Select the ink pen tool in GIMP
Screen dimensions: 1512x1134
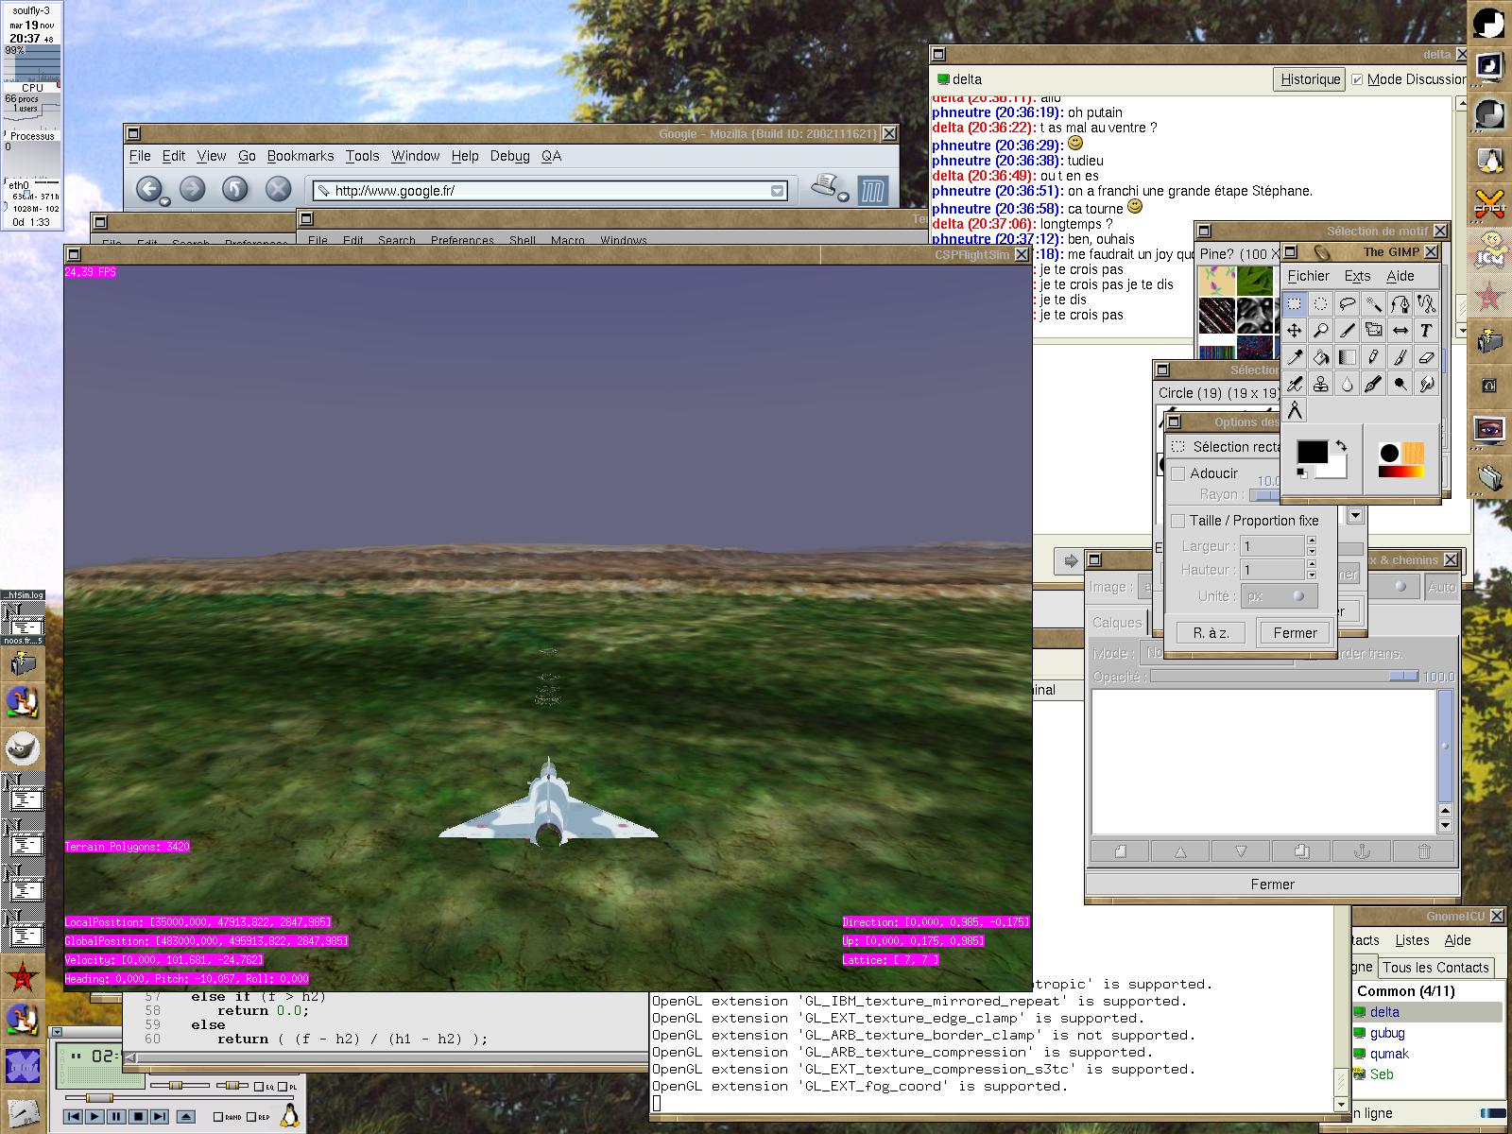point(1373,383)
